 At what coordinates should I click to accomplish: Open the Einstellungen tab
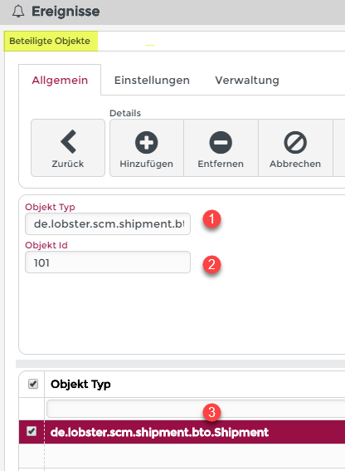pyautogui.click(x=152, y=81)
